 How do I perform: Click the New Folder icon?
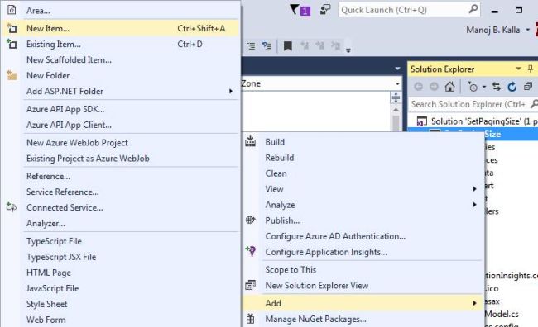pos(12,75)
